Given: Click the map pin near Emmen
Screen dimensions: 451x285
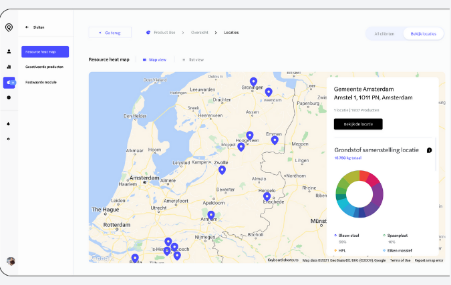Looking at the screenshot, I should 275,140.
